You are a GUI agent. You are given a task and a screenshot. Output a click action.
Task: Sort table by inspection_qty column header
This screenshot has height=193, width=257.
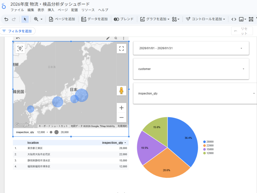[112, 143]
